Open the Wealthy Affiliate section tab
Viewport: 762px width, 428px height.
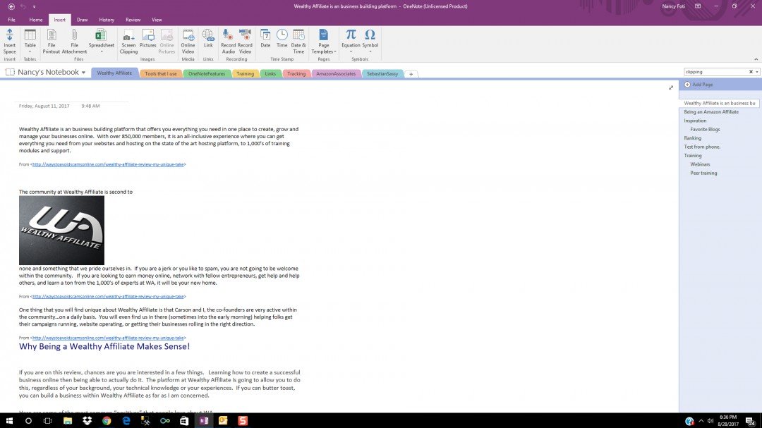pyautogui.click(x=114, y=73)
